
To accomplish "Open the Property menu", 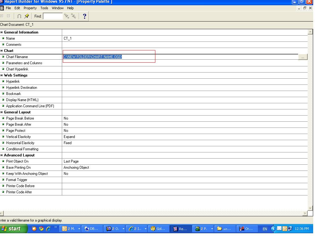I will 30,8.
